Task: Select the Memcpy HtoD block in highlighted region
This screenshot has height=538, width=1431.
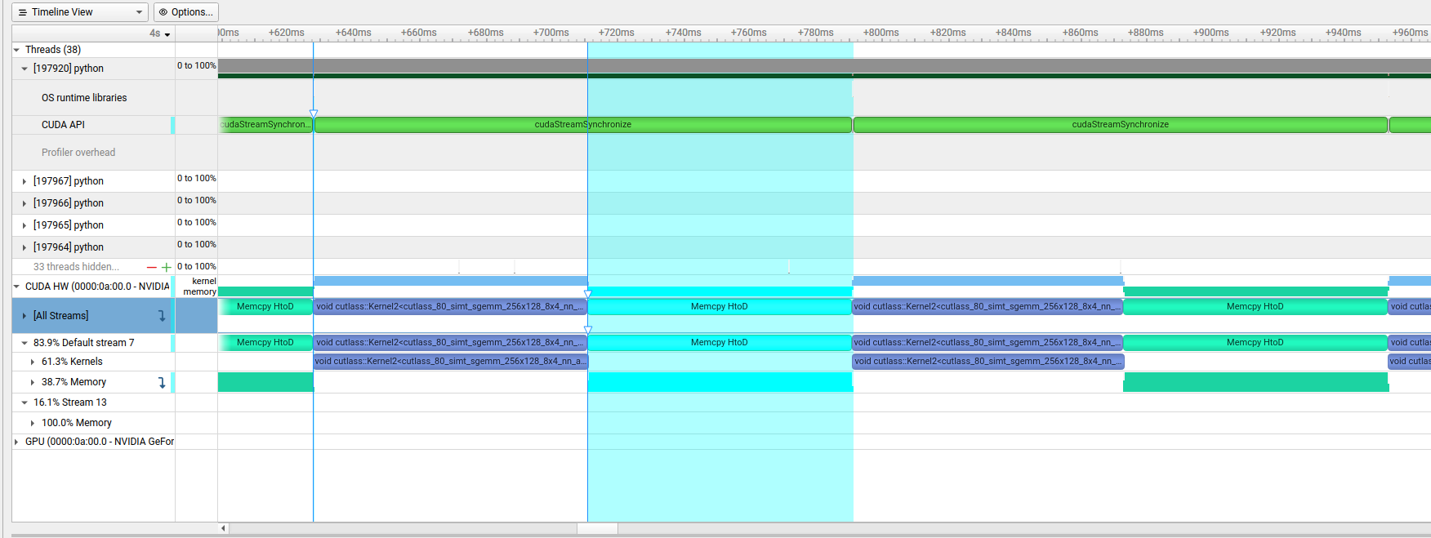Action: [x=719, y=307]
